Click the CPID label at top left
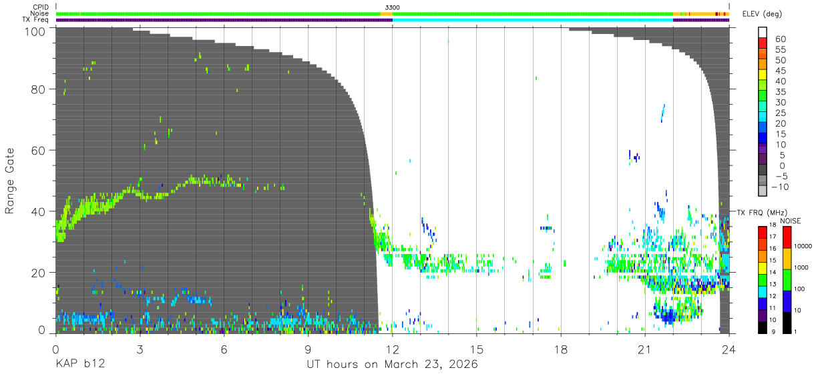Screen dimensions: 820x378 (40, 7)
